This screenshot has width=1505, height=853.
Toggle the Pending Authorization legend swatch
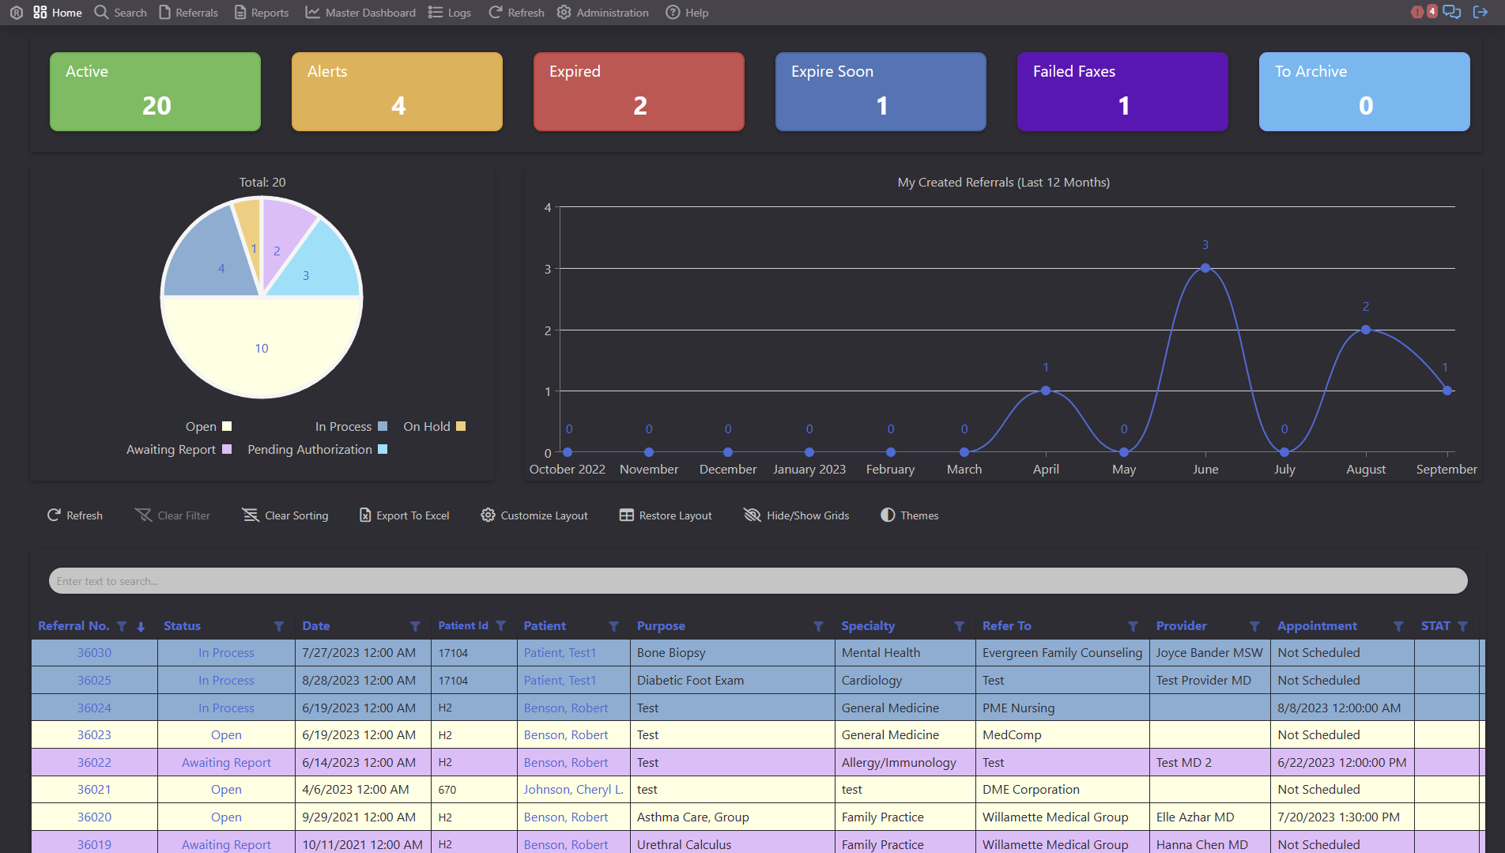[x=383, y=449]
